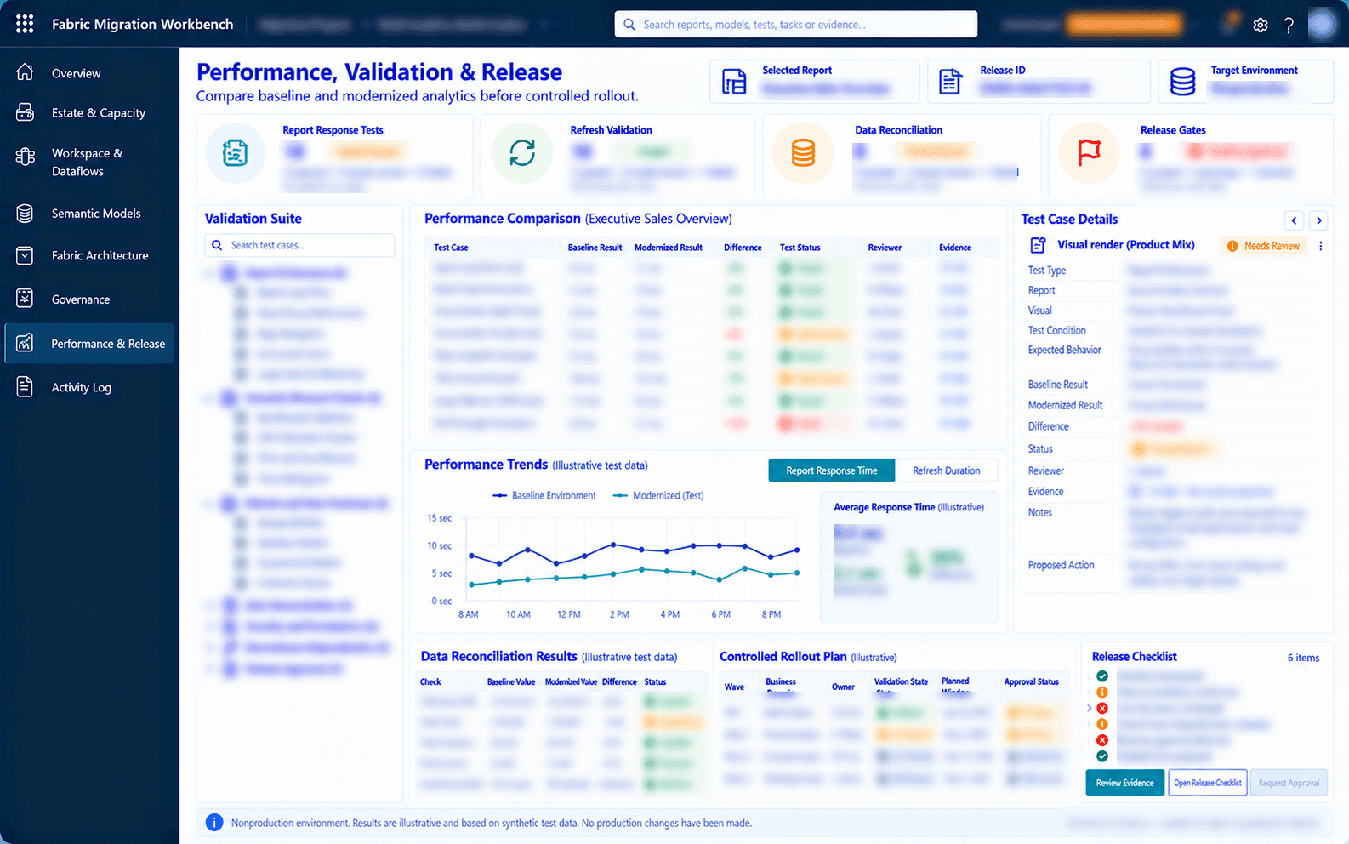Image resolution: width=1349 pixels, height=844 pixels.
Task: Go to previous test case arrow
Action: (x=1294, y=220)
